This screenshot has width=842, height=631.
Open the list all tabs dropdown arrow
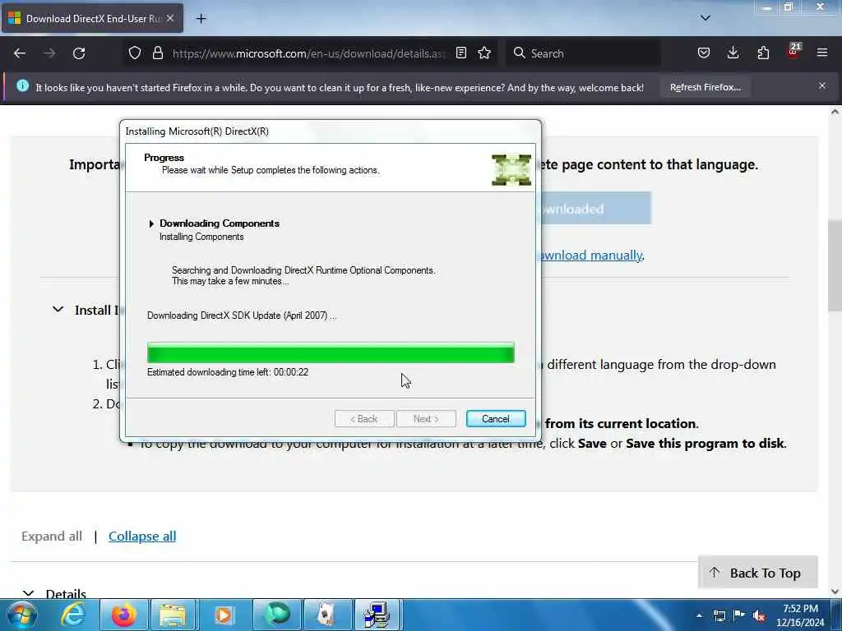coord(705,18)
